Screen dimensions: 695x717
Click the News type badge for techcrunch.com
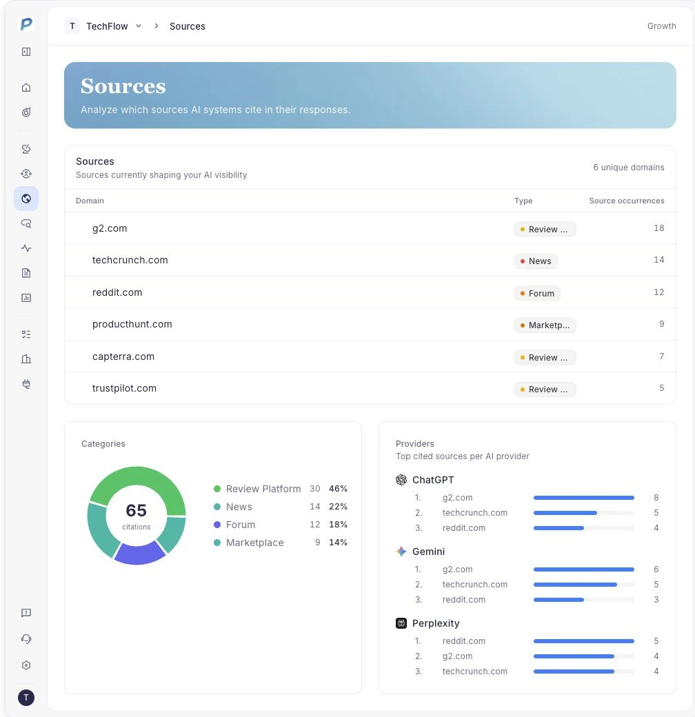point(536,261)
